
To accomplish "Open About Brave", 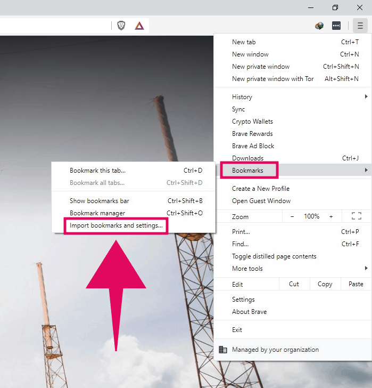I will 293,312.
